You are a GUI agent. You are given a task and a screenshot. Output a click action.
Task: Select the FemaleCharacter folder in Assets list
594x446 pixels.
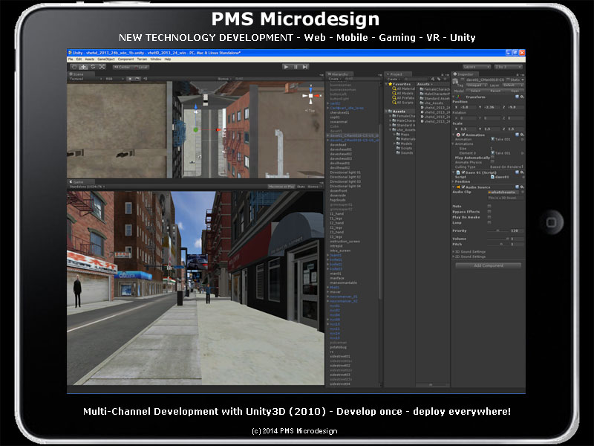pos(434,89)
